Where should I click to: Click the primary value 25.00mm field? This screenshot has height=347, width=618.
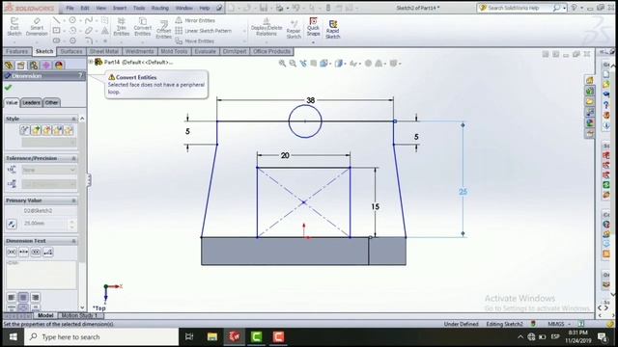coord(45,224)
